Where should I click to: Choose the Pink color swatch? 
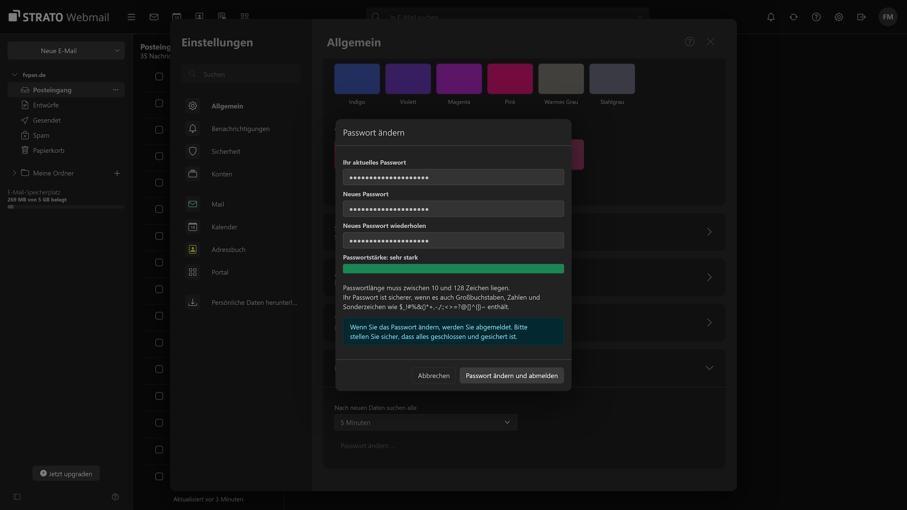[x=510, y=79]
